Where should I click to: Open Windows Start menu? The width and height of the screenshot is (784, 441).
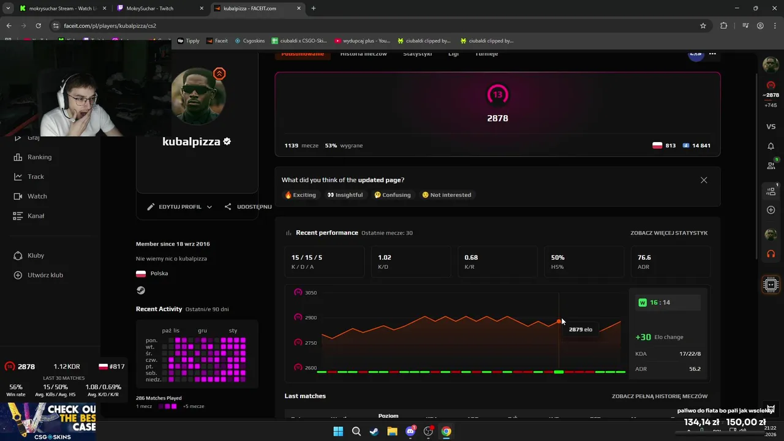[x=338, y=431]
